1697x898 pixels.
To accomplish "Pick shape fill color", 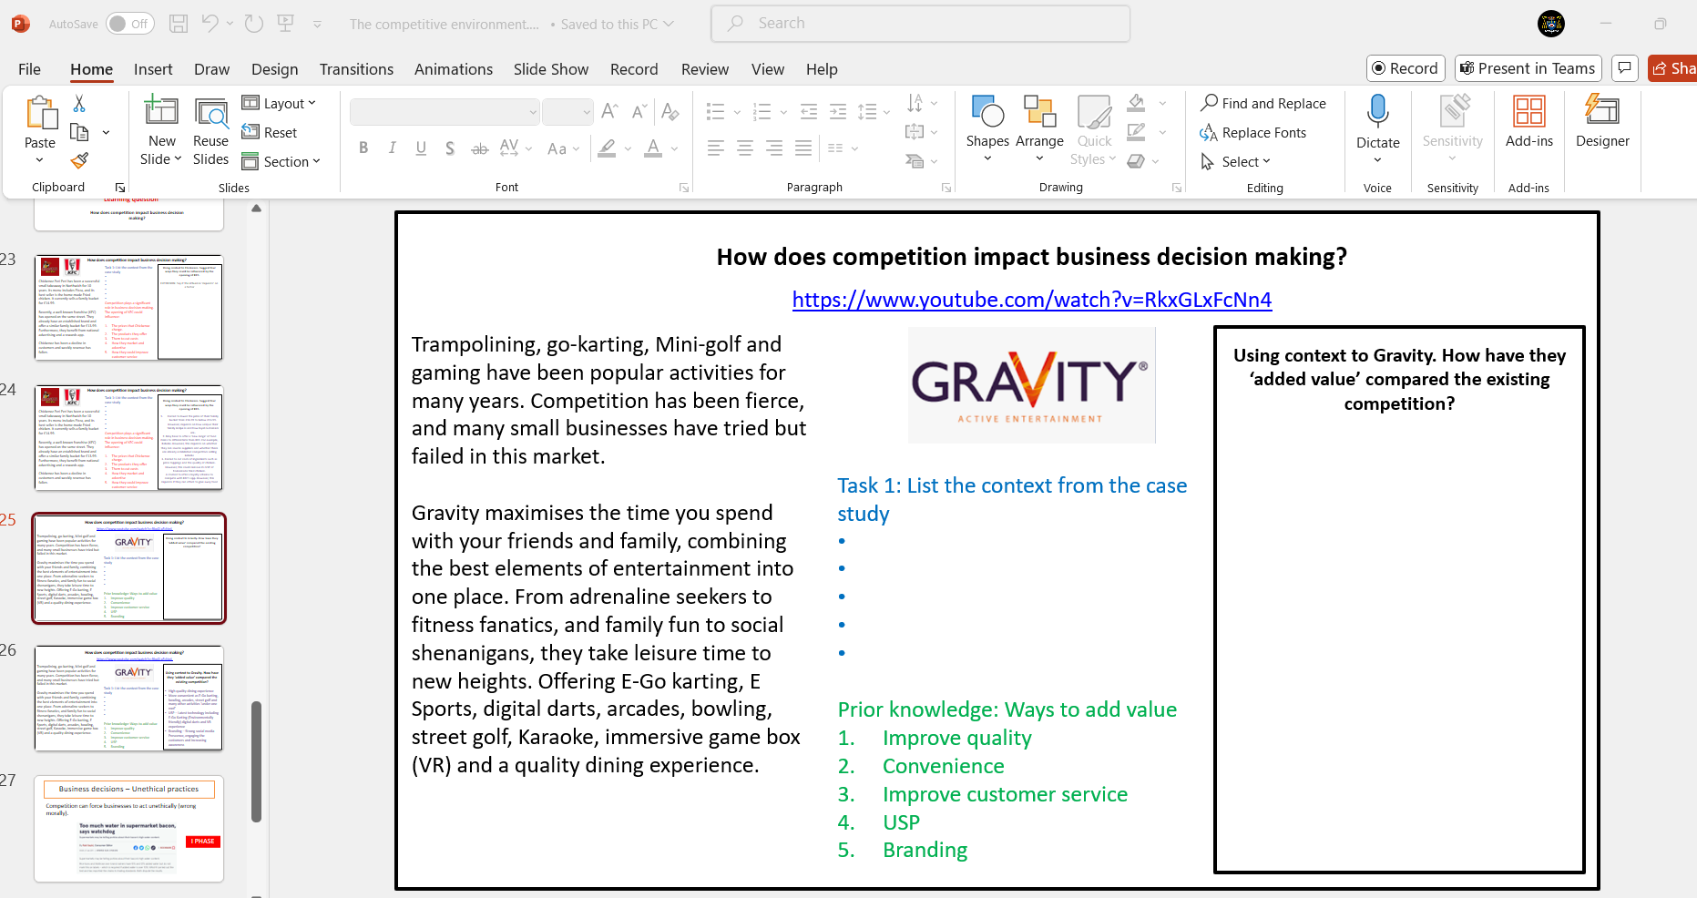I will point(1136,103).
